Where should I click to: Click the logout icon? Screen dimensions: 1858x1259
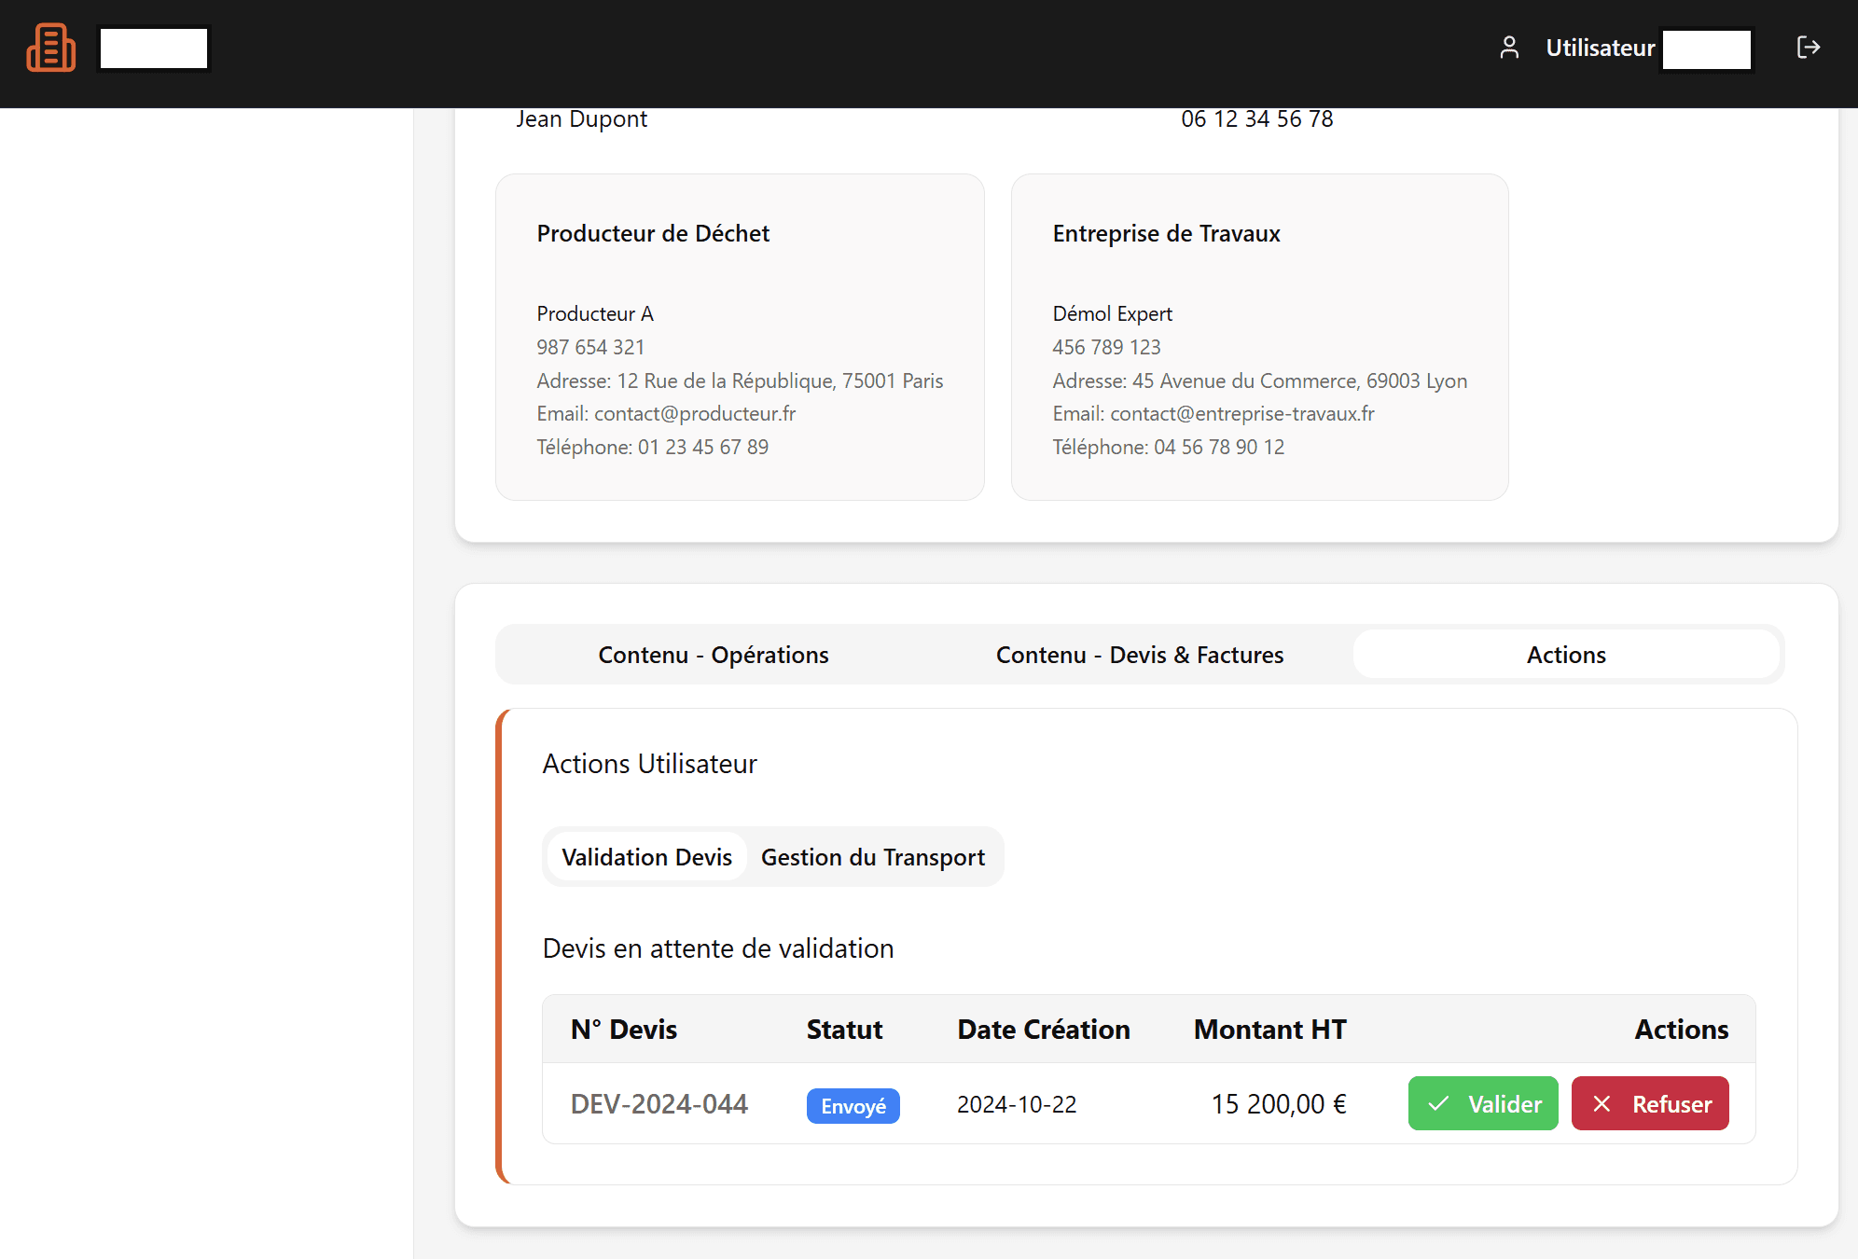tap(1808, 48)
